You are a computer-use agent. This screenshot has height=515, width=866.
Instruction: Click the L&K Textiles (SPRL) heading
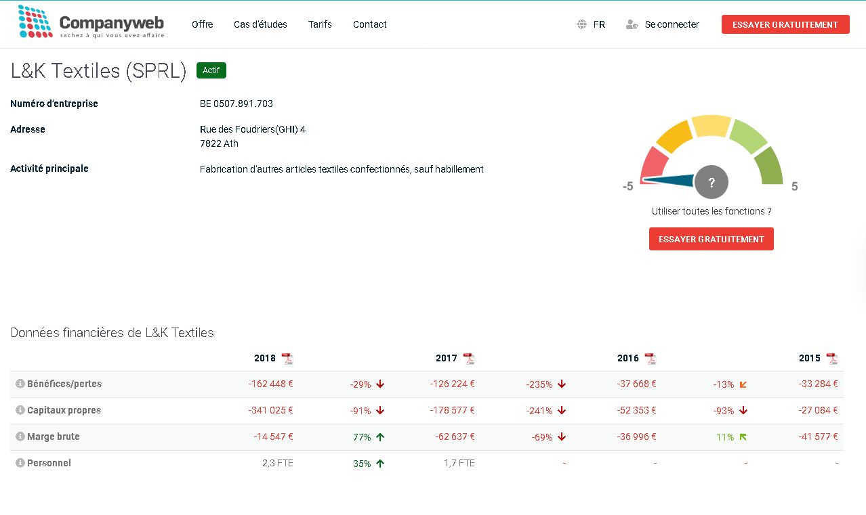click(98, 71)
